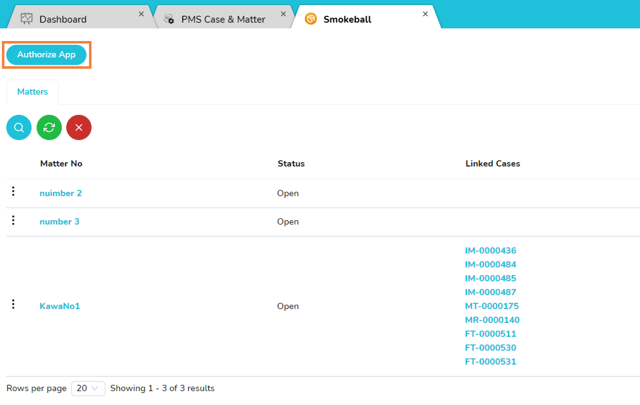Open linked case MR-0000140

(492, 320)
